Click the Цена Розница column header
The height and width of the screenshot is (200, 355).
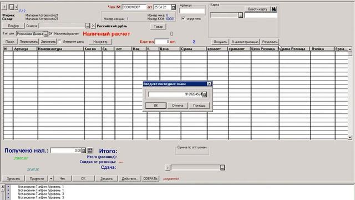click(x=265, y=49)
